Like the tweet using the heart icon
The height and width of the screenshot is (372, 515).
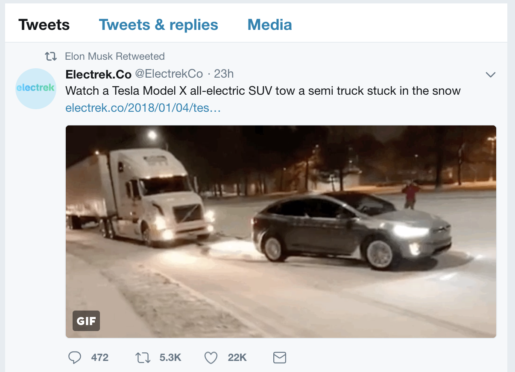tap(211, 357)
